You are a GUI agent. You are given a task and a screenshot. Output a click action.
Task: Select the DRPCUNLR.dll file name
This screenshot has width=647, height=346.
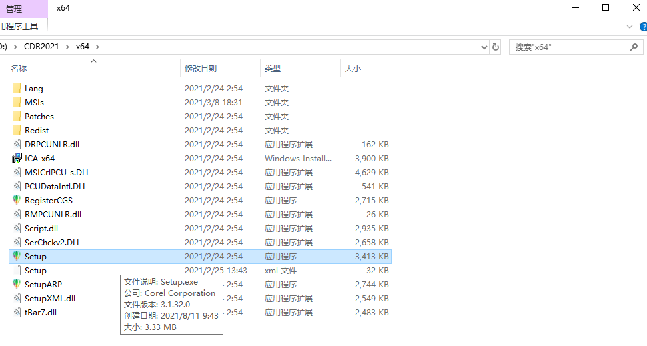click(x=52, y=145)
